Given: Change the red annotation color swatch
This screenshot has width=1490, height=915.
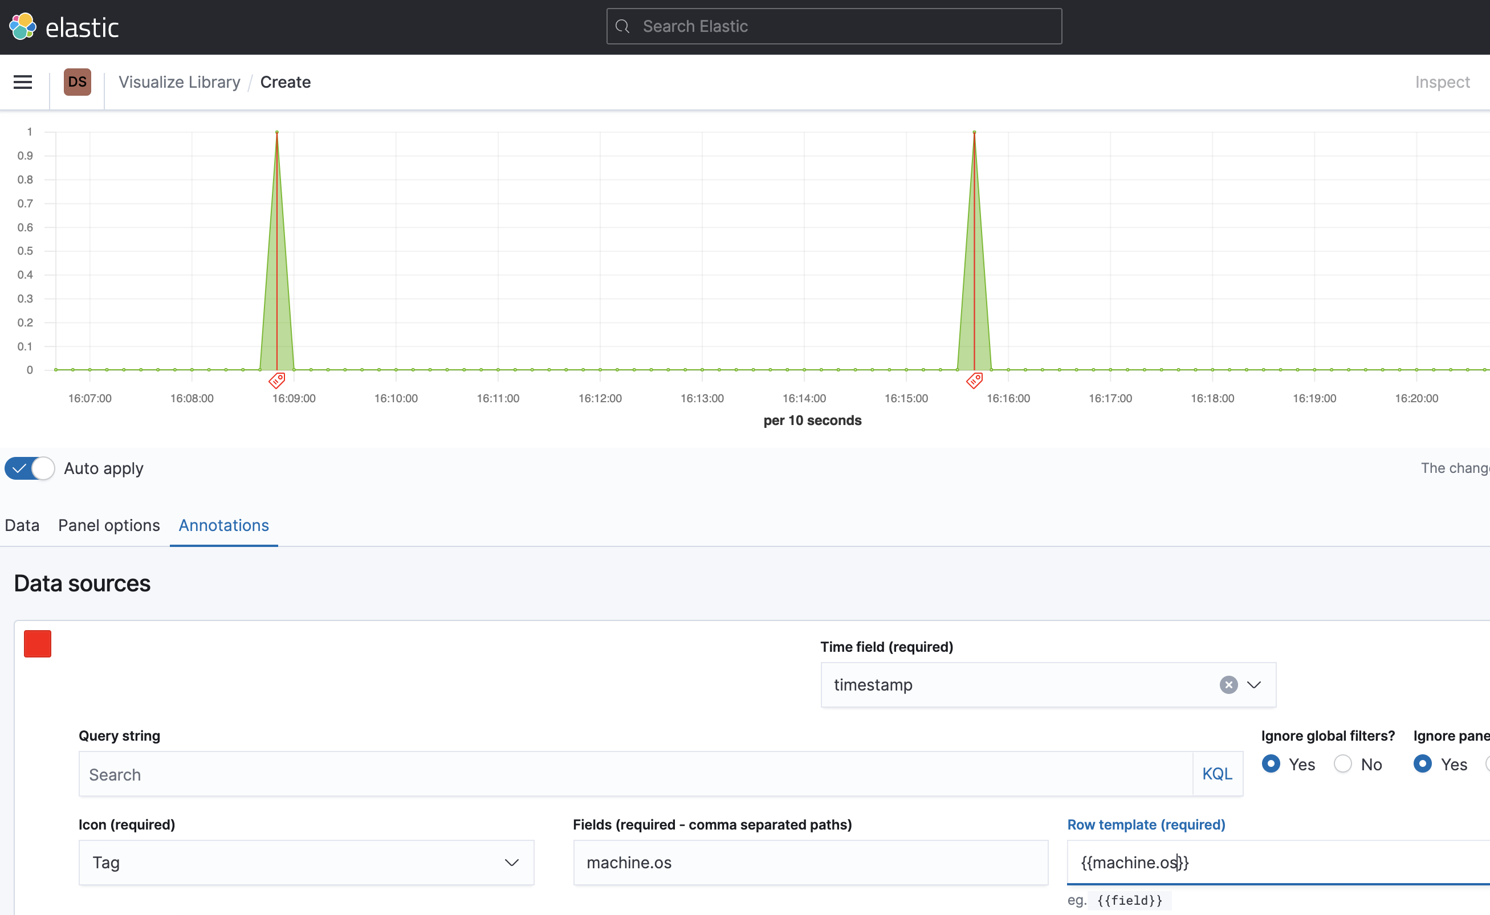Looking at the screenshot, I should pos(37,643).
